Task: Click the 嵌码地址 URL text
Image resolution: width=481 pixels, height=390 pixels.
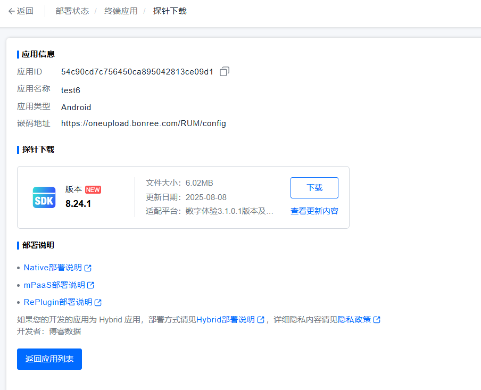Action: click(143, 123)
